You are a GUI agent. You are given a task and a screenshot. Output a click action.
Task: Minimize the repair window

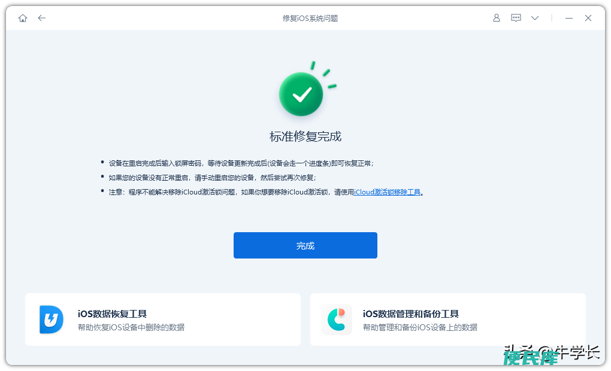point(569,18)
